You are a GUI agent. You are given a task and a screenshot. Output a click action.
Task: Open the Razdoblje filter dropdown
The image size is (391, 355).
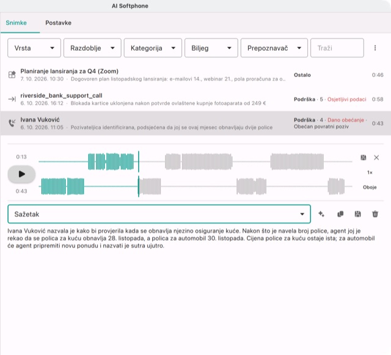coord(92,48)
